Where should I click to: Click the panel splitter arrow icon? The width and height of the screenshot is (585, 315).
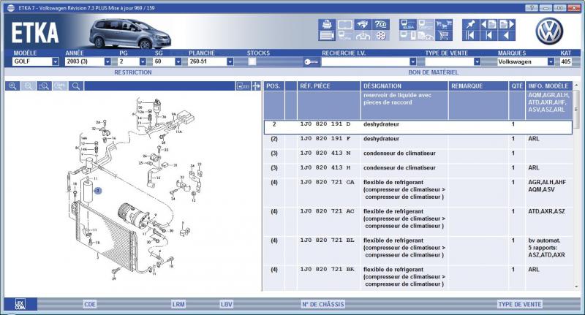[256, 86]
